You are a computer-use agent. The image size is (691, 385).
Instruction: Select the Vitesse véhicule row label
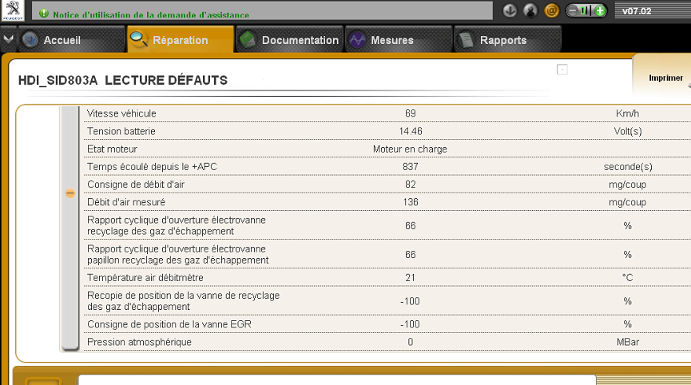121,113
